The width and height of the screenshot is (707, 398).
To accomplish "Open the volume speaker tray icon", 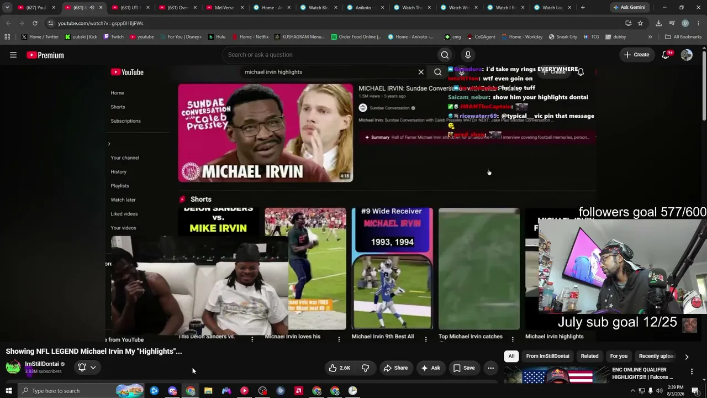I will 659,391.
